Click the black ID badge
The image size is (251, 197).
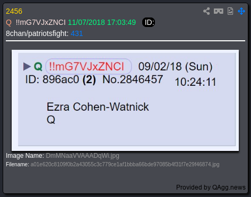149,22
